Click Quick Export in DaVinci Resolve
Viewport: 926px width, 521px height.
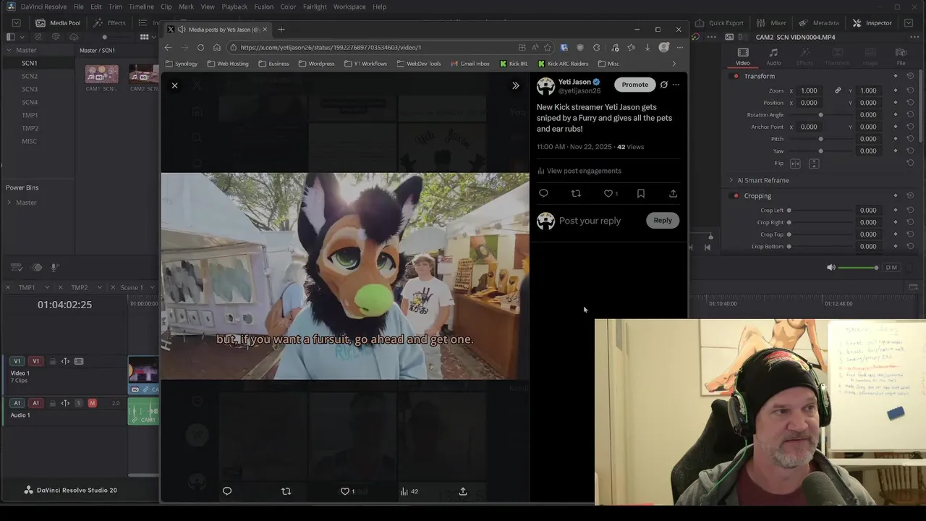click(719, 22)
